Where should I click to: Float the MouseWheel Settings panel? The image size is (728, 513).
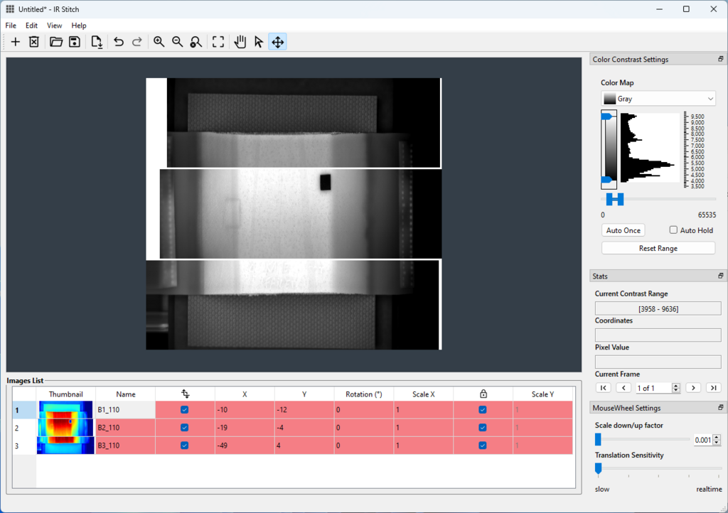coord(721,408)
